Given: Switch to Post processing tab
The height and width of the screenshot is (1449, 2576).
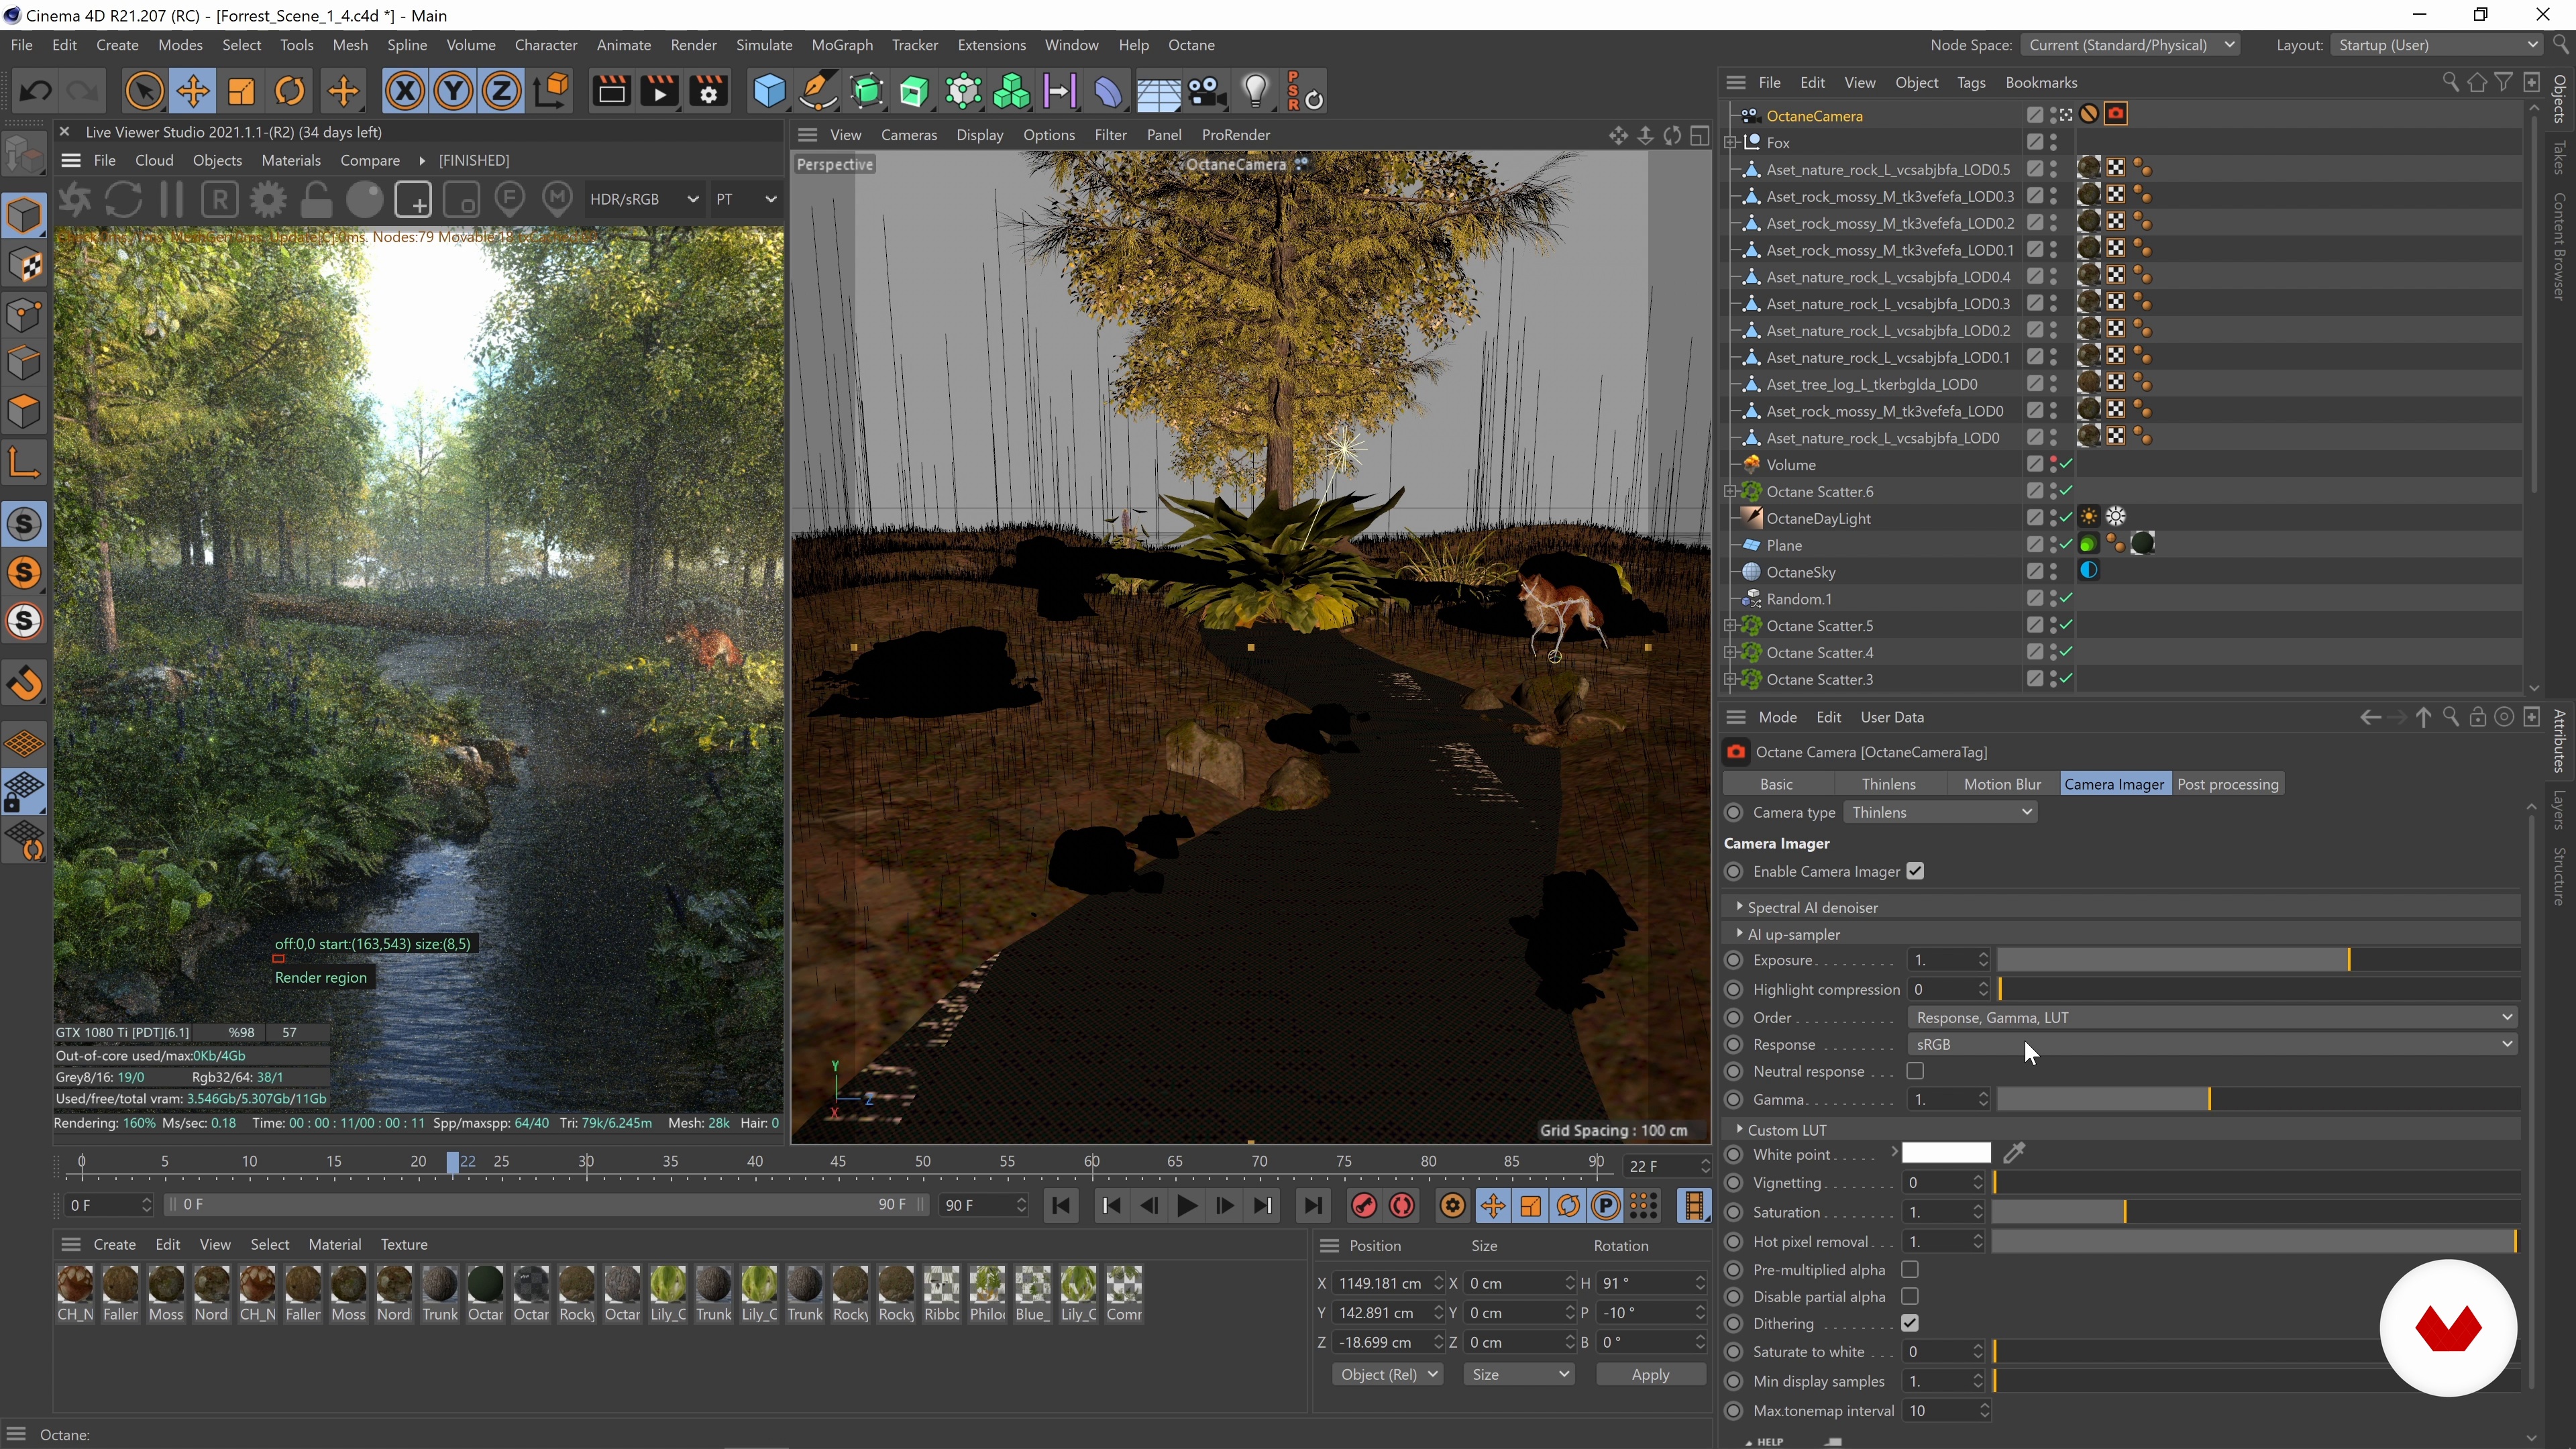Looking at the screenshot, I should point(2227,784).
